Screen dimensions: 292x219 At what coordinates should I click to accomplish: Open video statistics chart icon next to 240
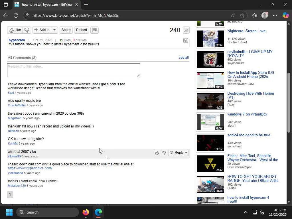(186, 30)
